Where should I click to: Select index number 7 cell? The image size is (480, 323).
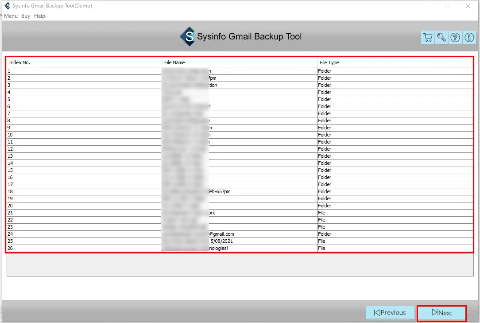click(84, 114)
